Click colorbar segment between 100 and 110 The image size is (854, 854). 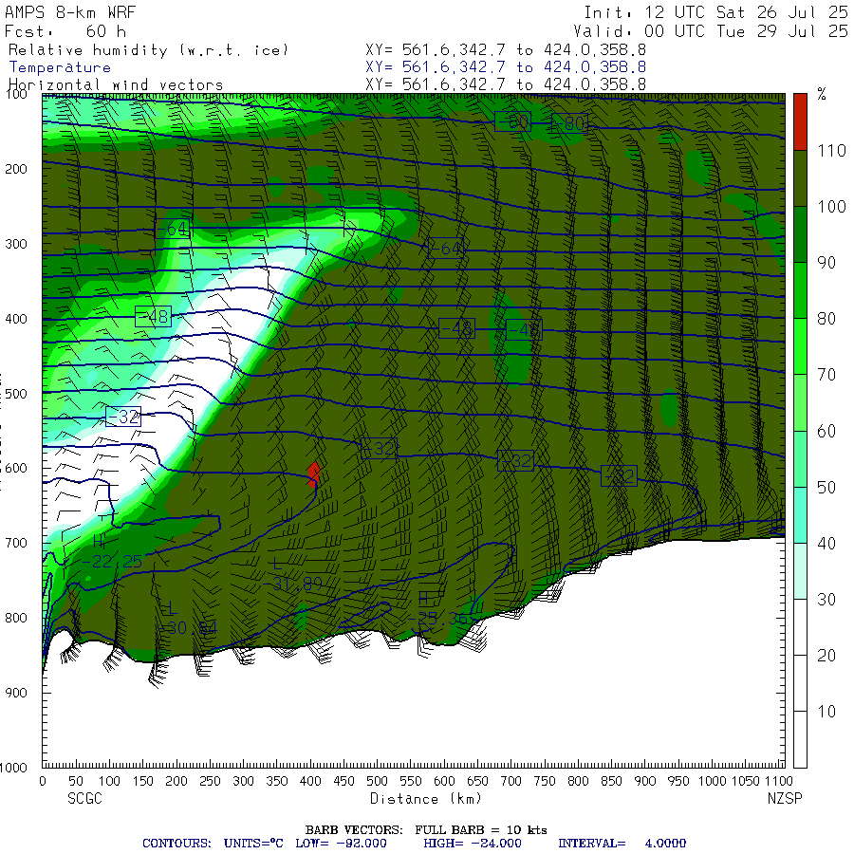coord(800,178)
